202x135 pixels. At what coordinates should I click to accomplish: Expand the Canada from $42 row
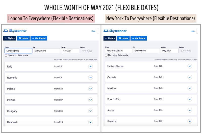point(190,77)
